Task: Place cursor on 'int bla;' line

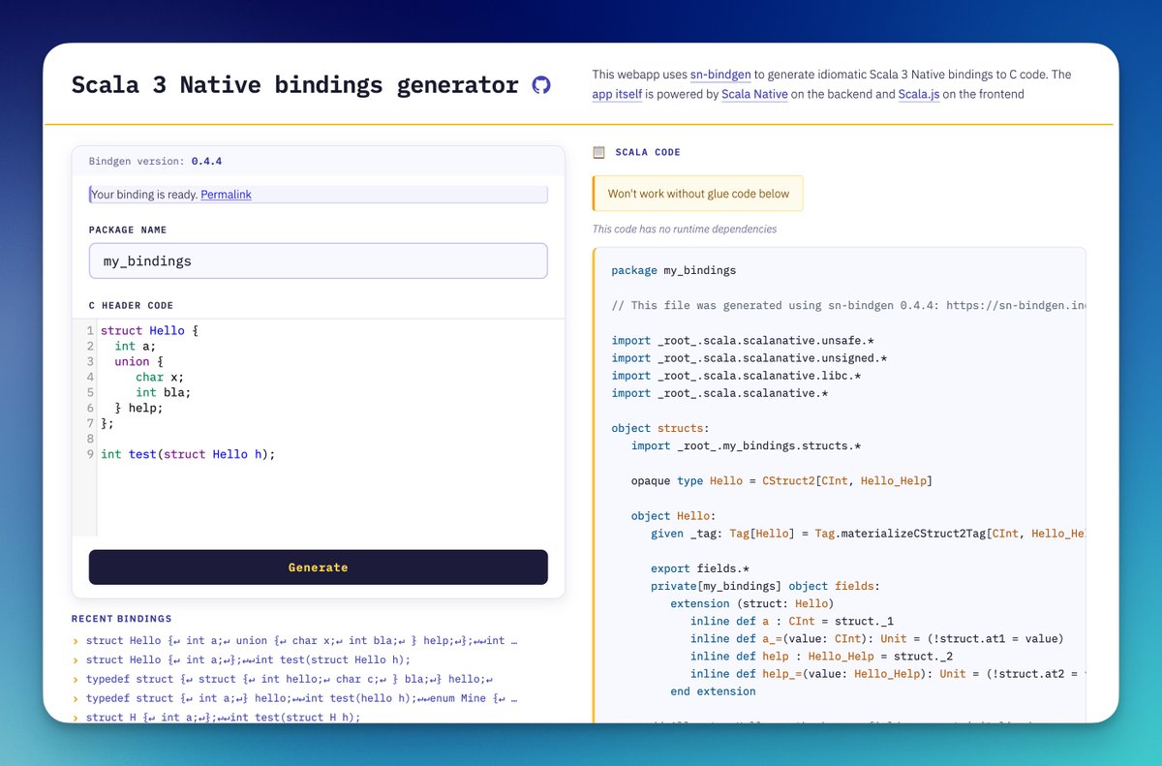Action: 163,392
